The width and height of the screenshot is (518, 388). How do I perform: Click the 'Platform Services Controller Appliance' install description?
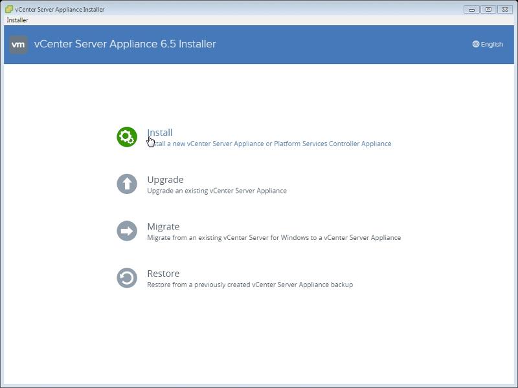(x=269, y=144)
